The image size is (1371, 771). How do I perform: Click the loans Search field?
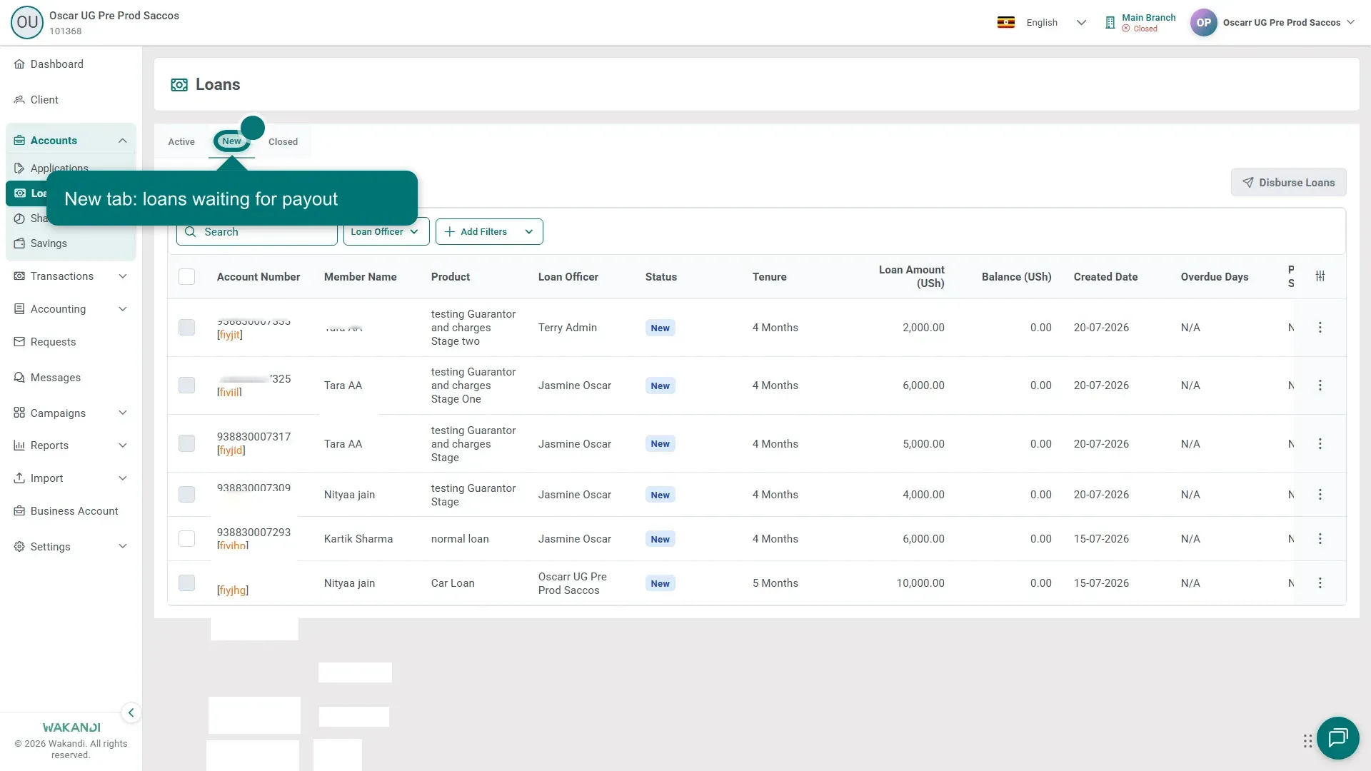(x=257, y=232)
